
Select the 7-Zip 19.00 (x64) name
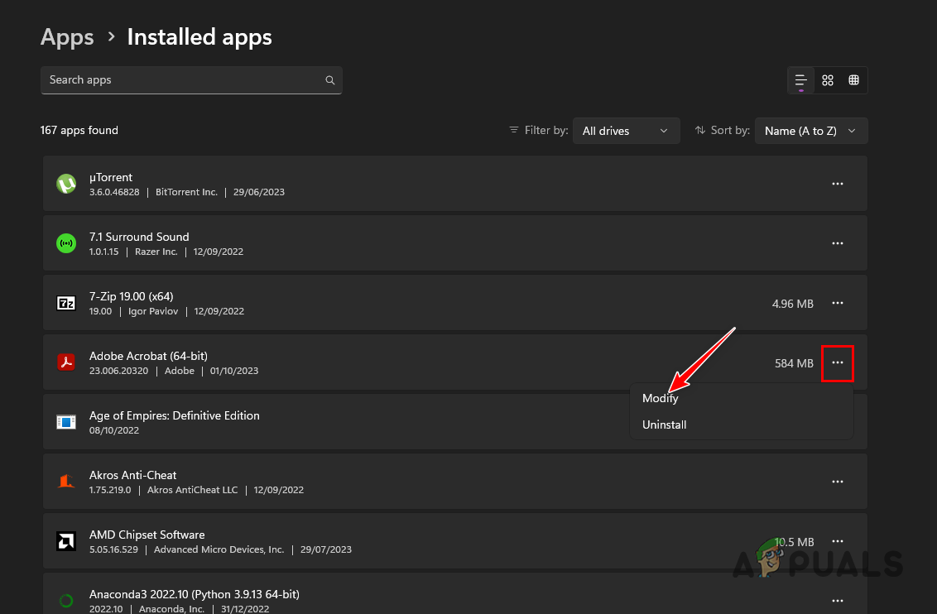coord(132,296)
